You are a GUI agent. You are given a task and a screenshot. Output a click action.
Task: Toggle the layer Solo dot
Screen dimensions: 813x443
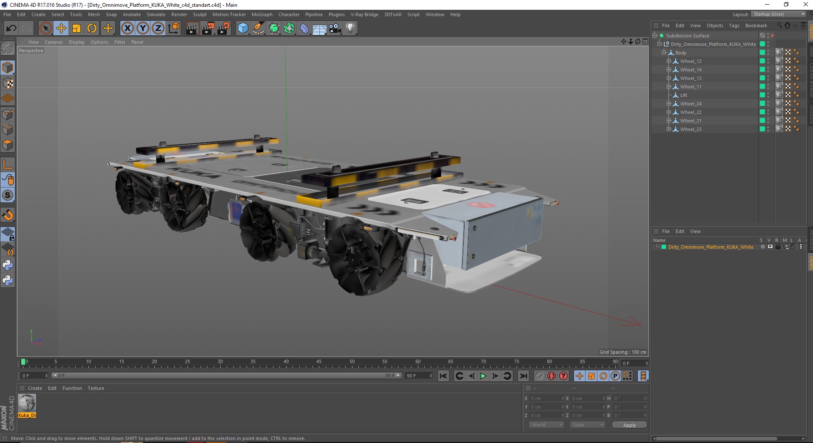(762, 247)
